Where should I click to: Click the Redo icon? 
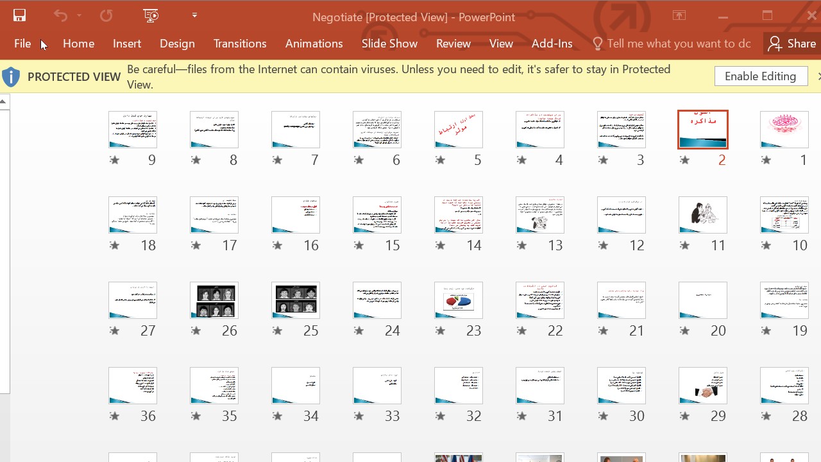point(106,16)
